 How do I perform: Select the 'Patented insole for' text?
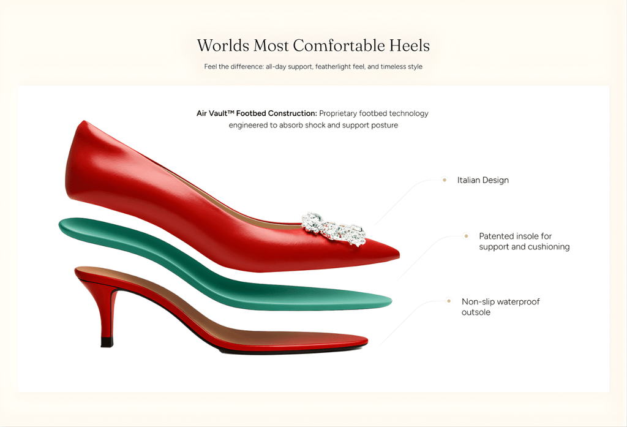coord(515,236)
